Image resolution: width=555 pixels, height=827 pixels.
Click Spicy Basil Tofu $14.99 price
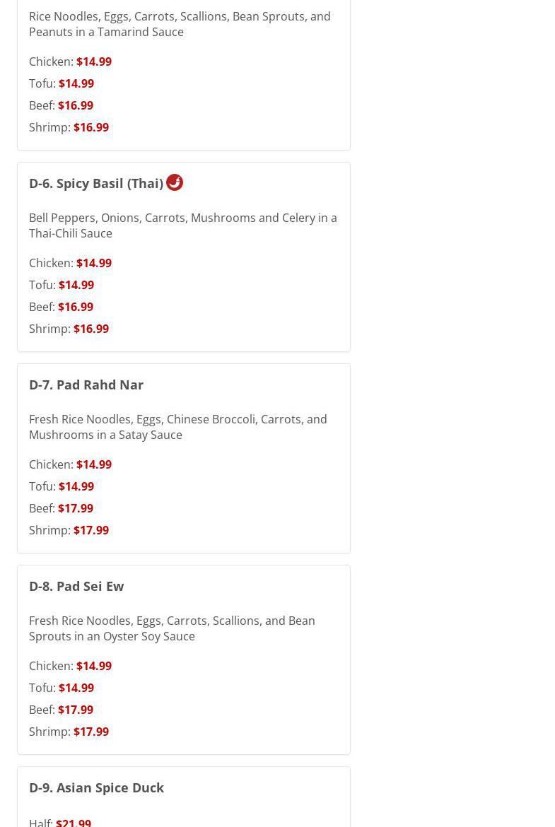pyautogui.click(x=76, y=285)
